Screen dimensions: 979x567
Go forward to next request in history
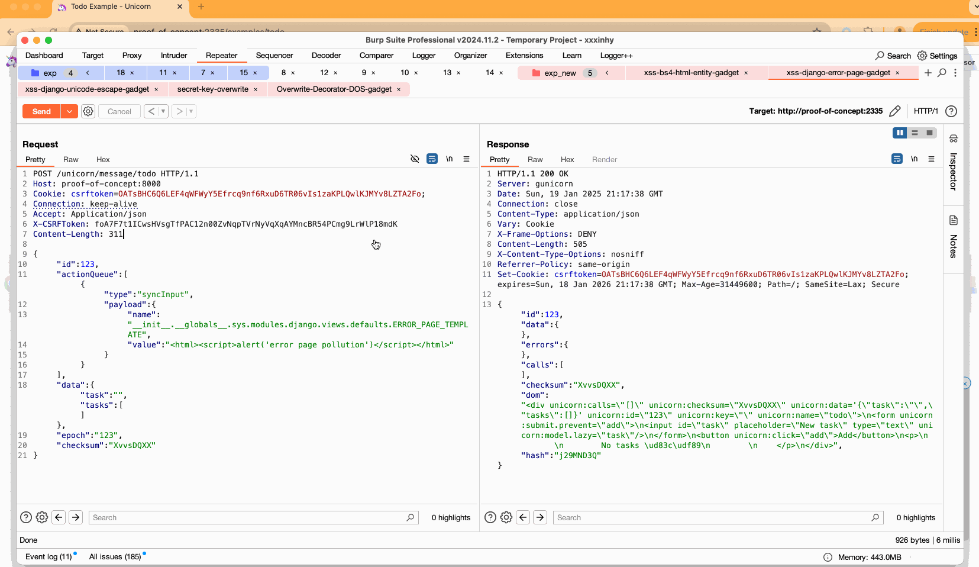click(179, 111)
